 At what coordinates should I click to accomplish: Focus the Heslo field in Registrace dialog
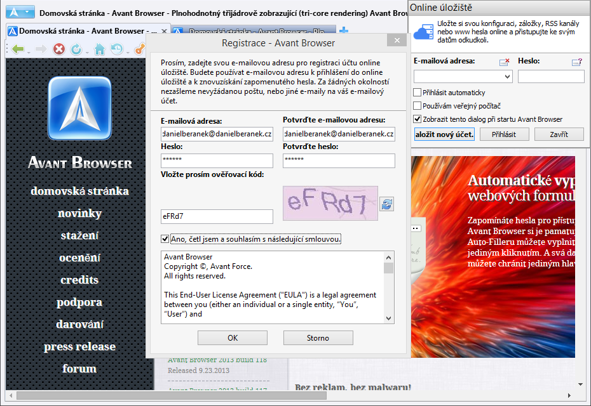pos(217,160)
